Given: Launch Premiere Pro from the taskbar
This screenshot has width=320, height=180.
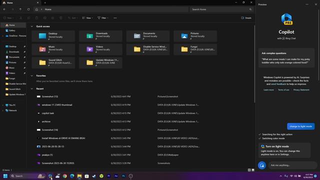Looking at the screenshot, I should [x=109, y=176].
